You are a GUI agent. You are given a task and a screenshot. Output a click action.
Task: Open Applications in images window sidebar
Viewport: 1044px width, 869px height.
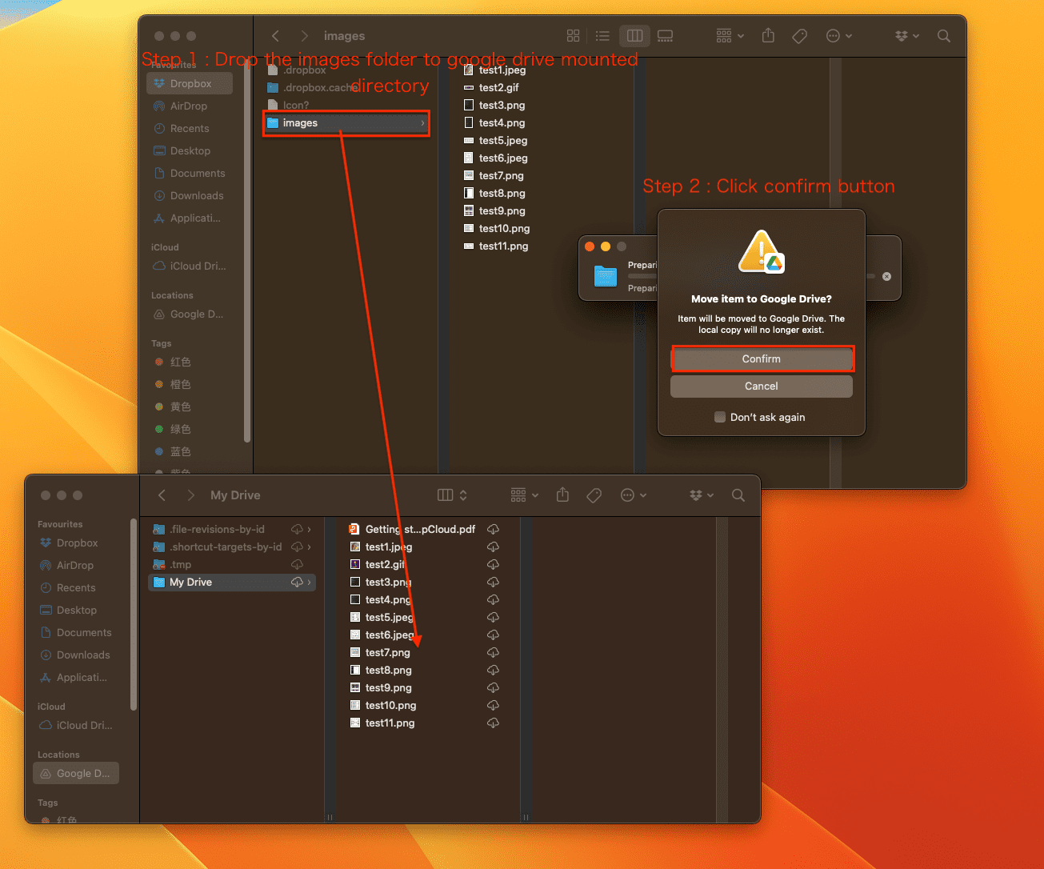[x=190, y=218]
